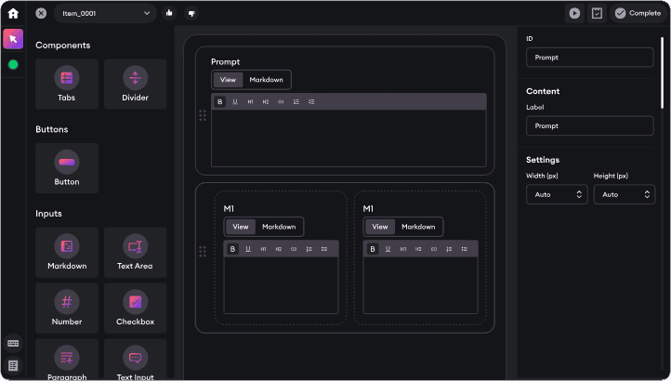
Task: Switch Prompt editor to Markdown tab
Action: click(266, 80)
